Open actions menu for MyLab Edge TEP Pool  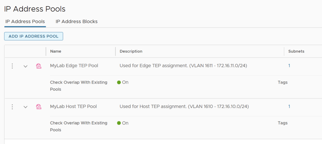tap(12, 66)
